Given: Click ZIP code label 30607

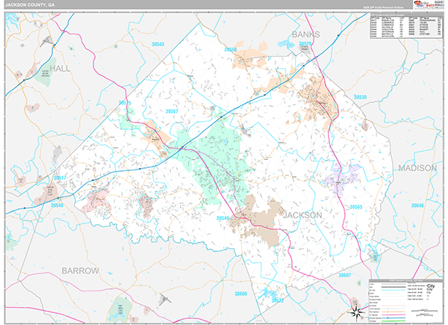Looking at the screenshot, I should tap(345, 275).
